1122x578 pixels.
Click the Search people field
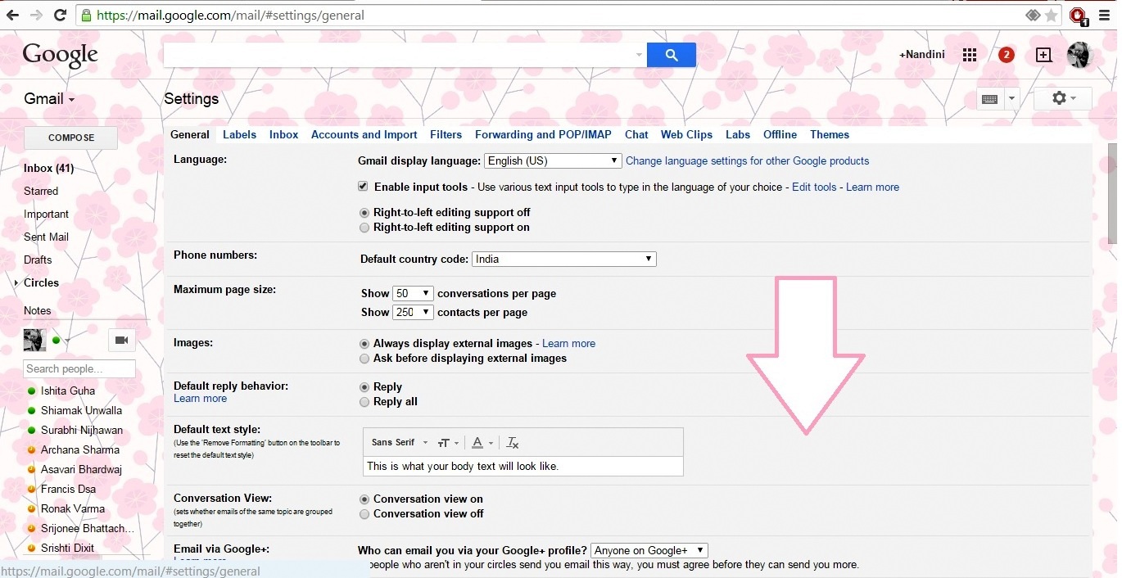[x=79, y=368]
